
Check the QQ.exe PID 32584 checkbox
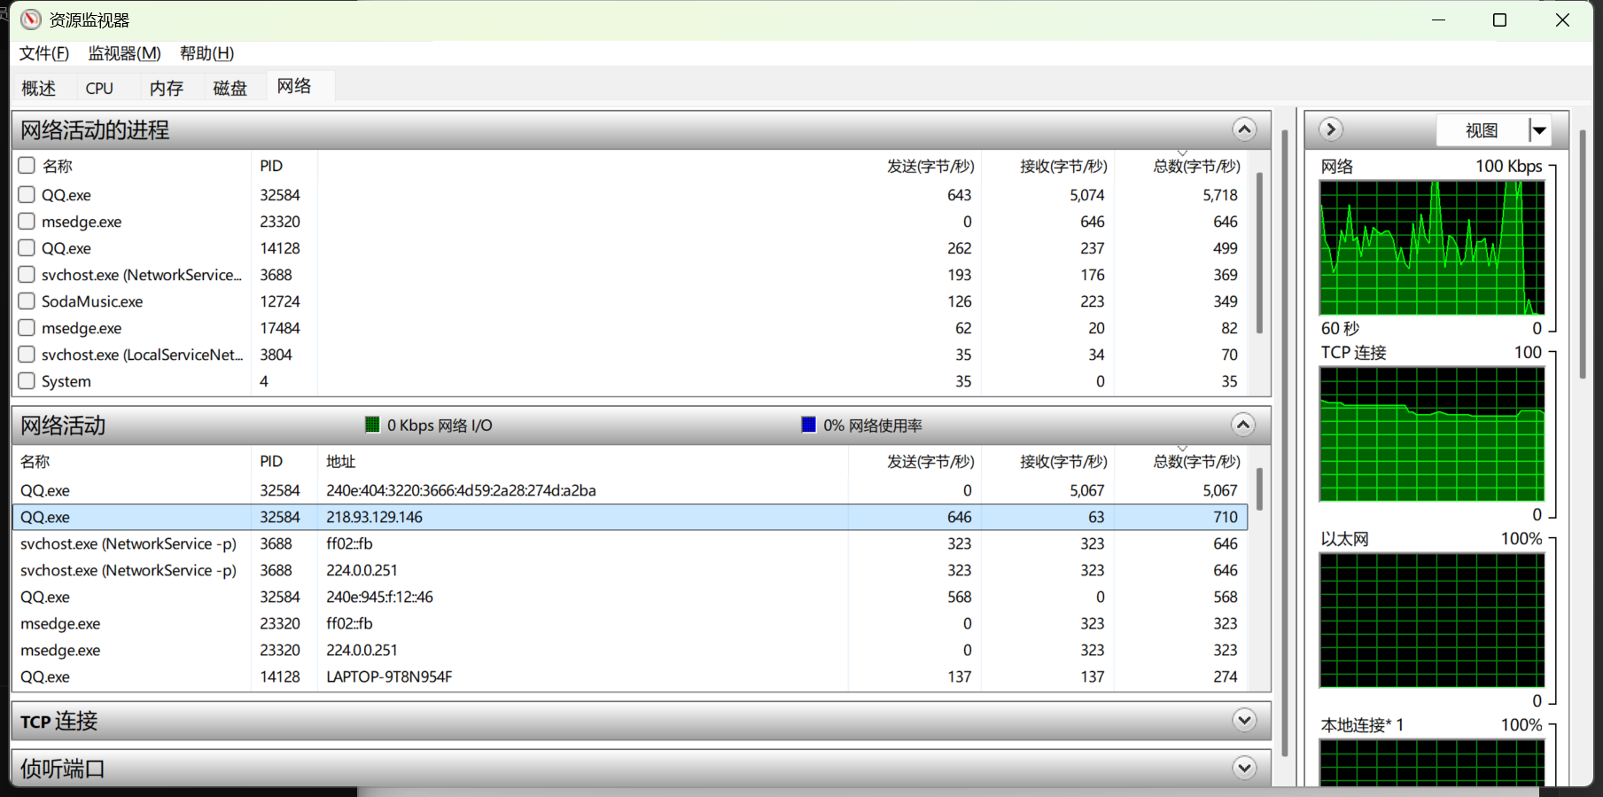pos(27,195)
